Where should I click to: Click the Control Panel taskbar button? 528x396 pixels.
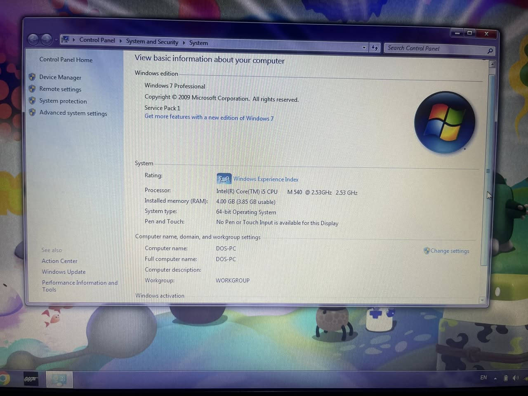tap(59, 379)
